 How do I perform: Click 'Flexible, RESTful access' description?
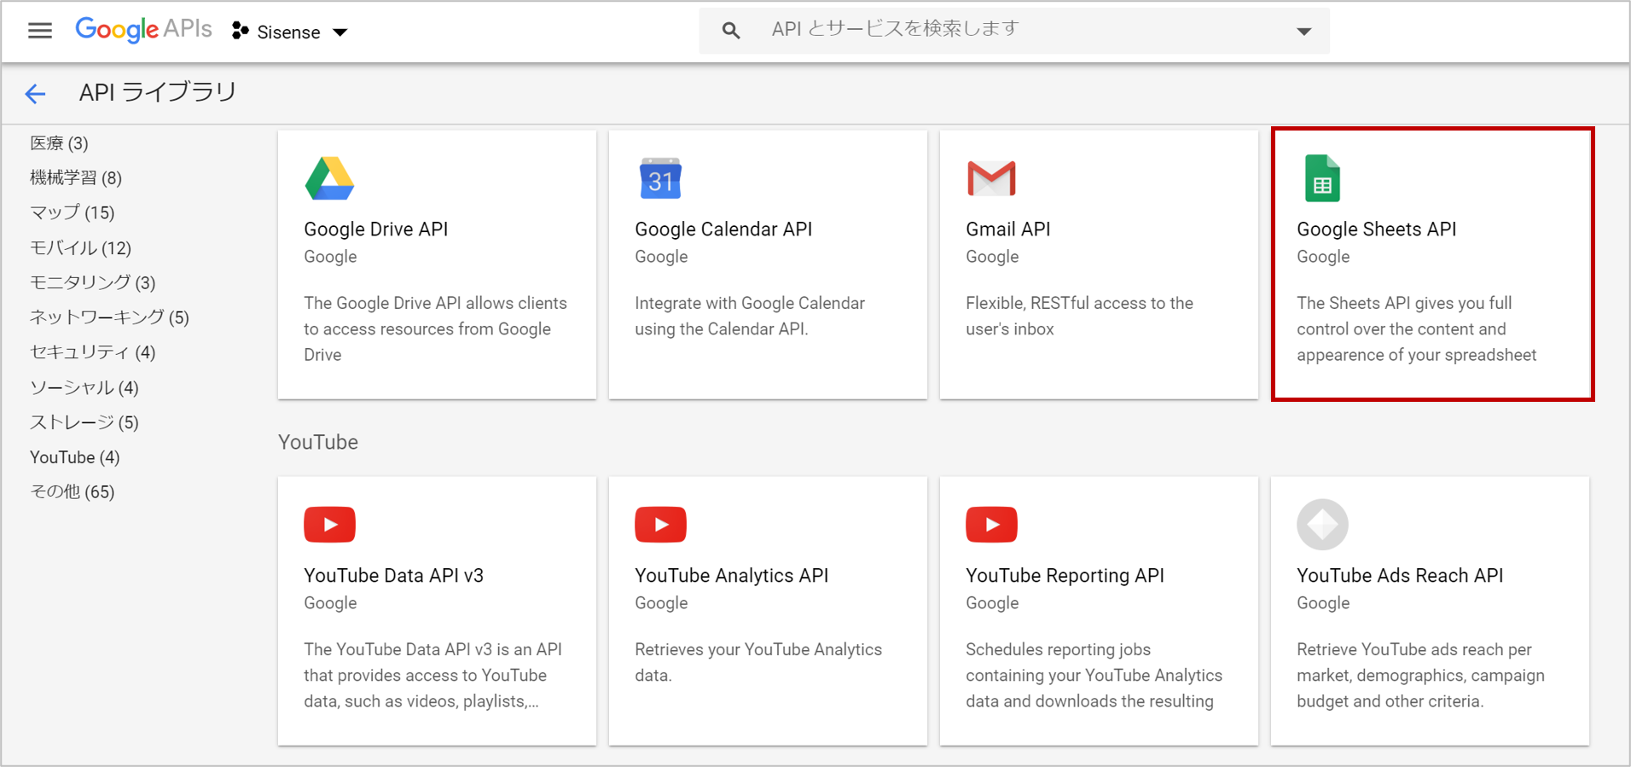pos(1079,316)
